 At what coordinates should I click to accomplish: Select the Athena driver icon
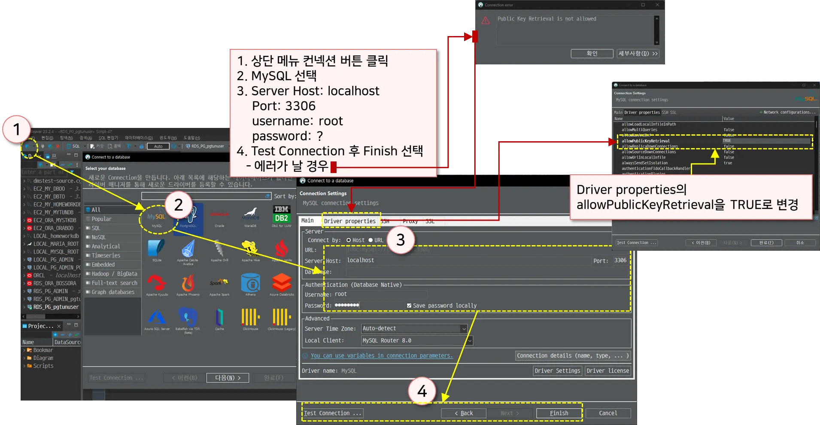(250, 285)
